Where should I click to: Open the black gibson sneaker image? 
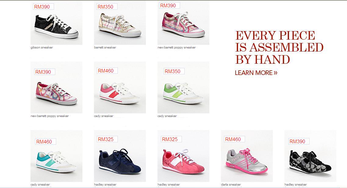56,23
